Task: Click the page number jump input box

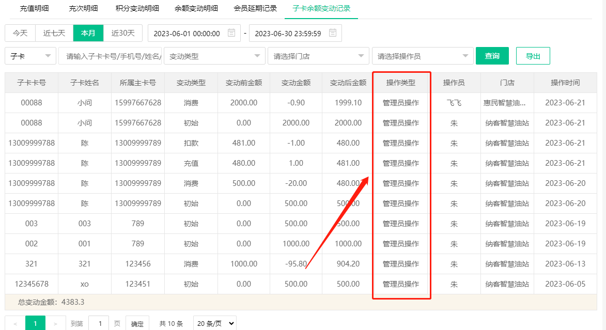Action: (99, 324)
